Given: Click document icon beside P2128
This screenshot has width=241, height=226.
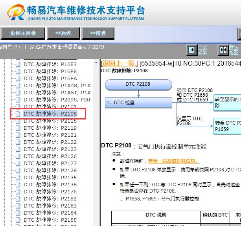Looking at the screenshot, I should (x=18, y=170).
